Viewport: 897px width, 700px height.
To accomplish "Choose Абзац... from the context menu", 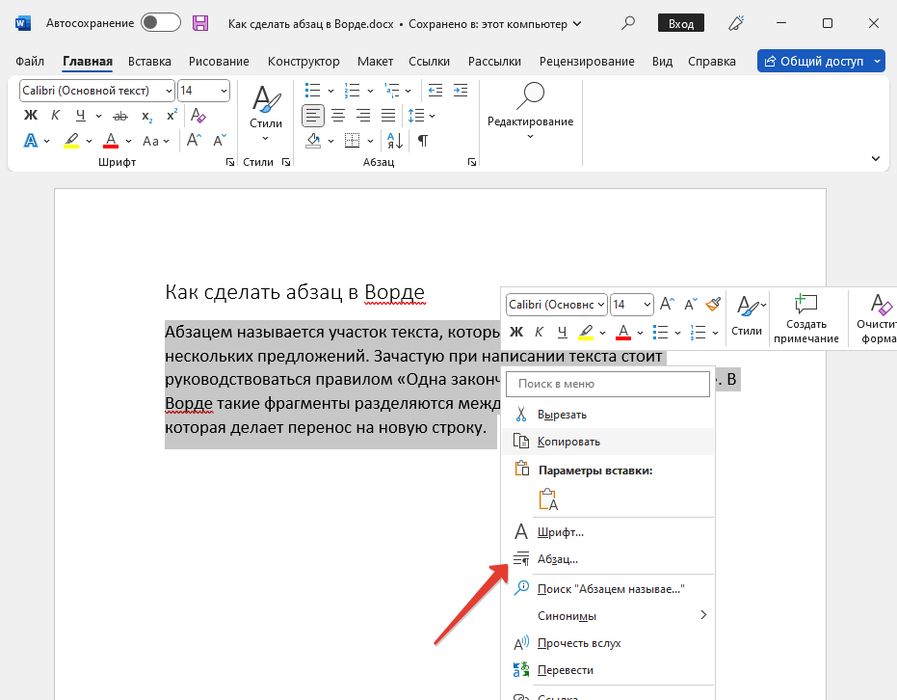I will tap(558, 559).
